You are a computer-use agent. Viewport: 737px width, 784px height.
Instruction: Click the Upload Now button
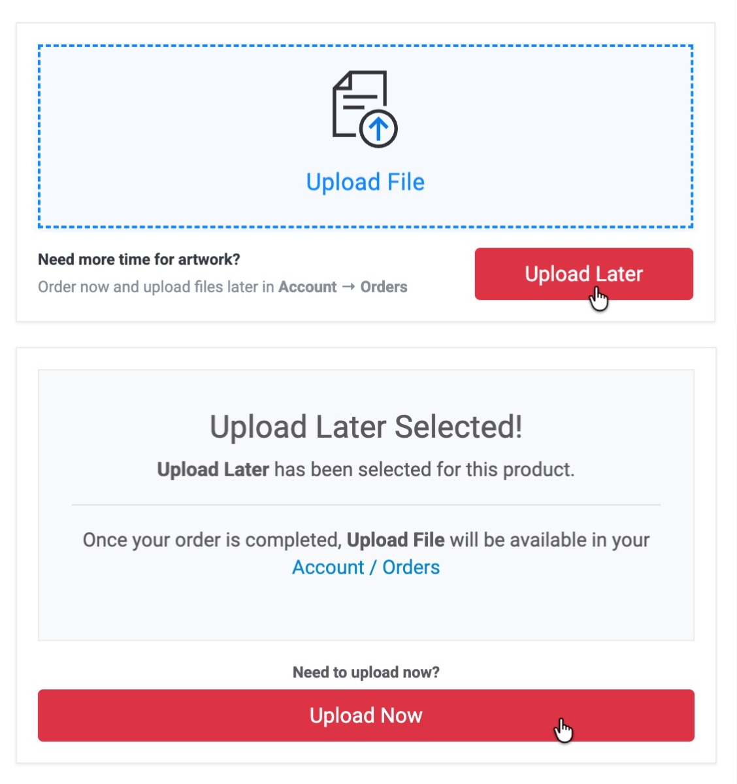[x=366, y=715]
